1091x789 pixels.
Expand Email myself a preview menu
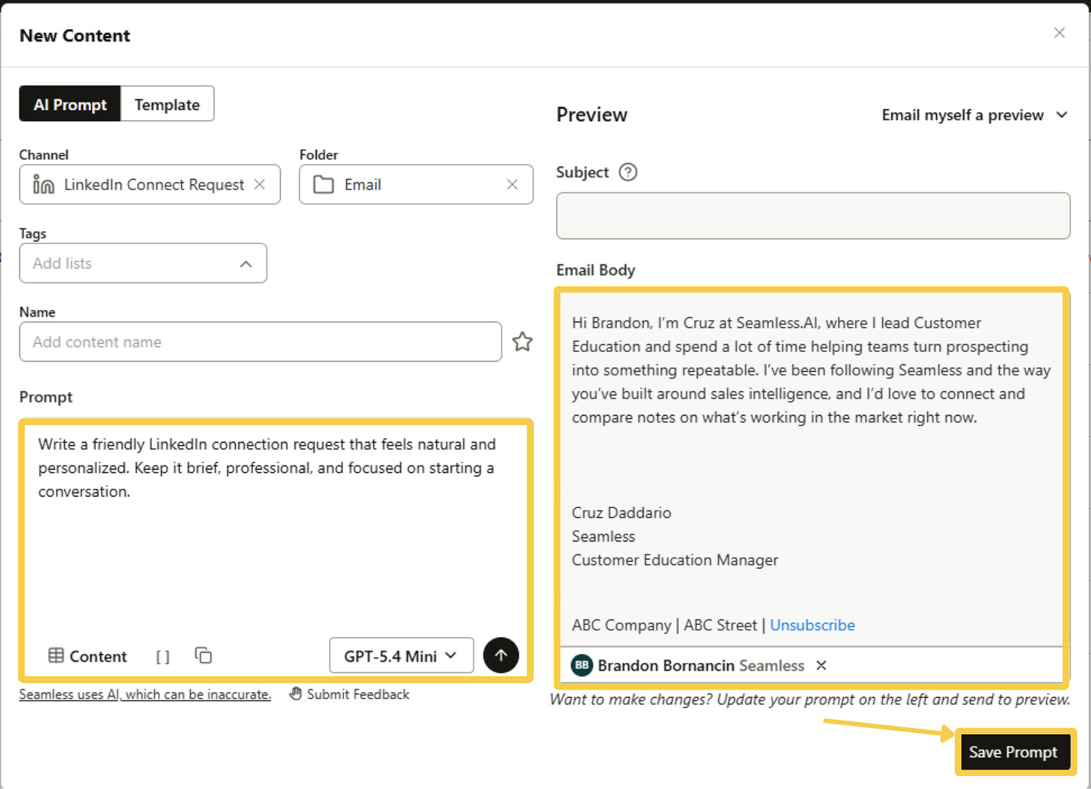975,115
